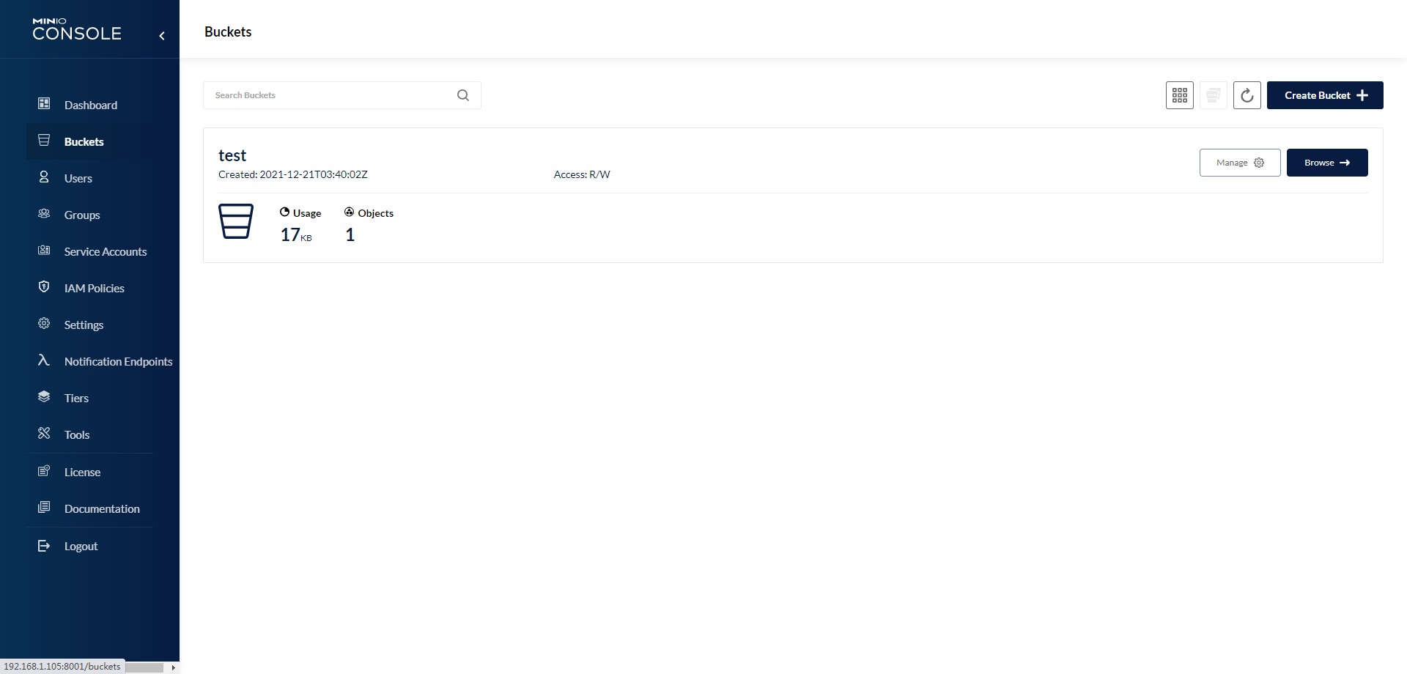Create a new bucket
This screenshot has width=1407, height=674.
(x=1325, y=95)
